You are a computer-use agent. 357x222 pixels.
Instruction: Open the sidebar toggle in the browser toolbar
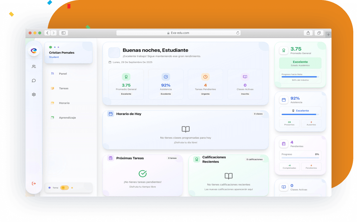[x=63, y=33]
